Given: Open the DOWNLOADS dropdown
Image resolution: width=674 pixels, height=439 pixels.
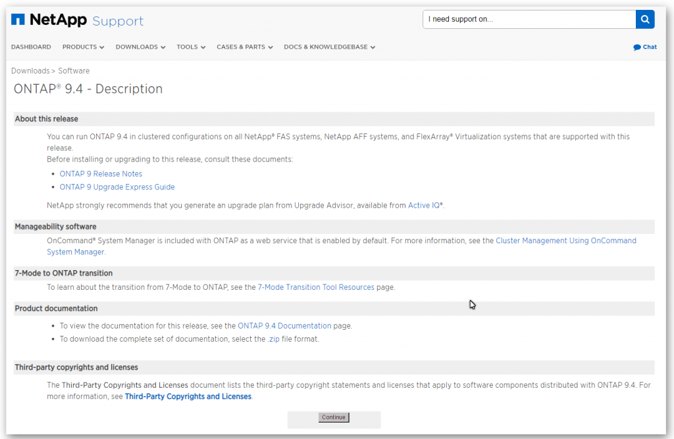Looking at the screenshot, I should (x=140, y=47).
